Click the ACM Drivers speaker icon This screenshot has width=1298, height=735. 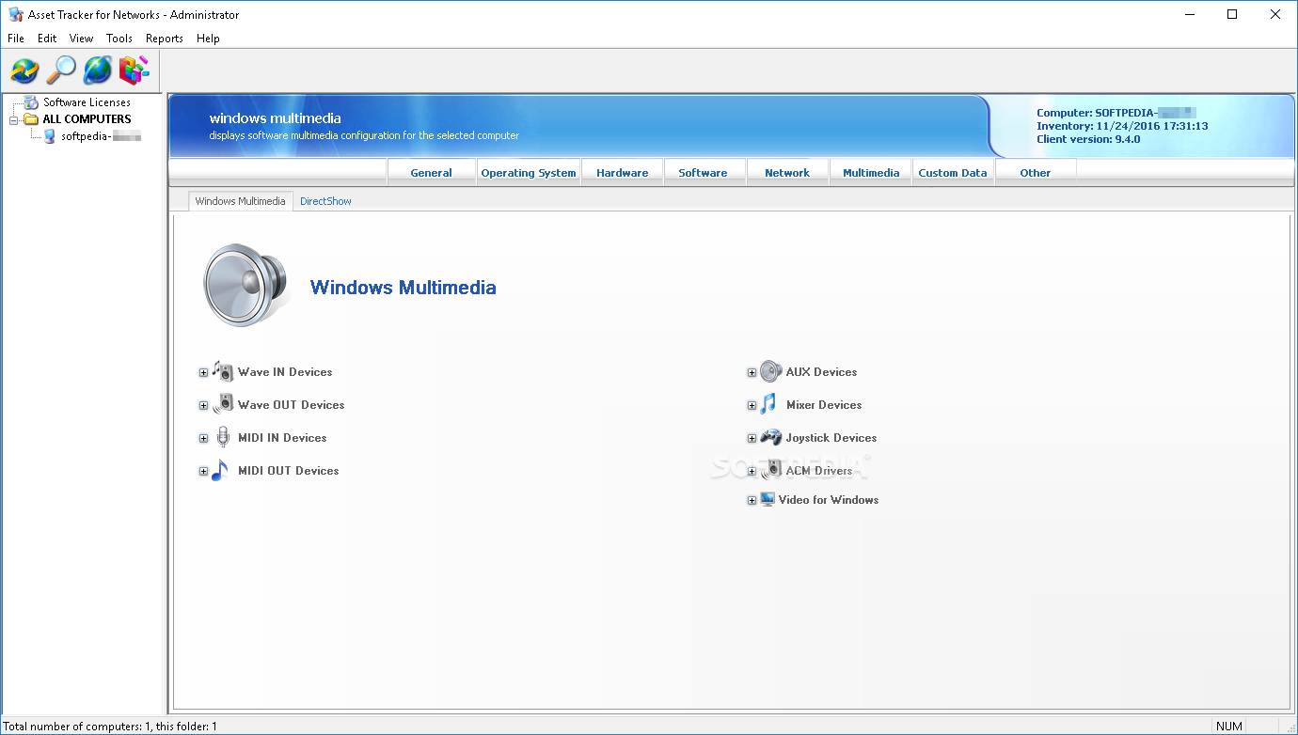click(770, 470)
